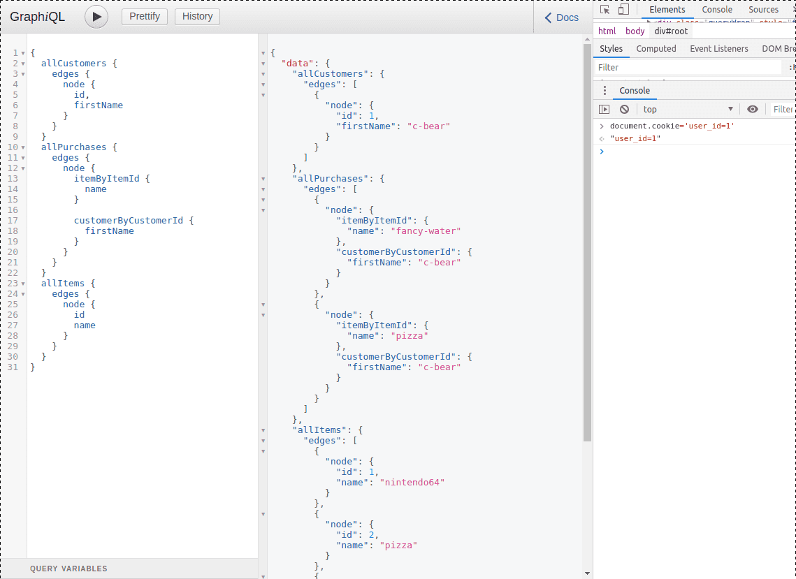Screen dimensions: 796x579
Task: Click the inspect element picker icon
Action: pos(605,10)
